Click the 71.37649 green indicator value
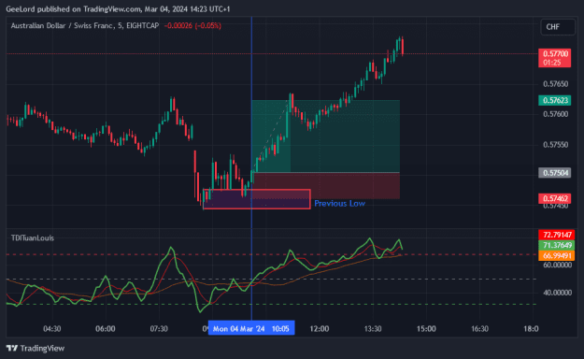 [x=557, y=245]
